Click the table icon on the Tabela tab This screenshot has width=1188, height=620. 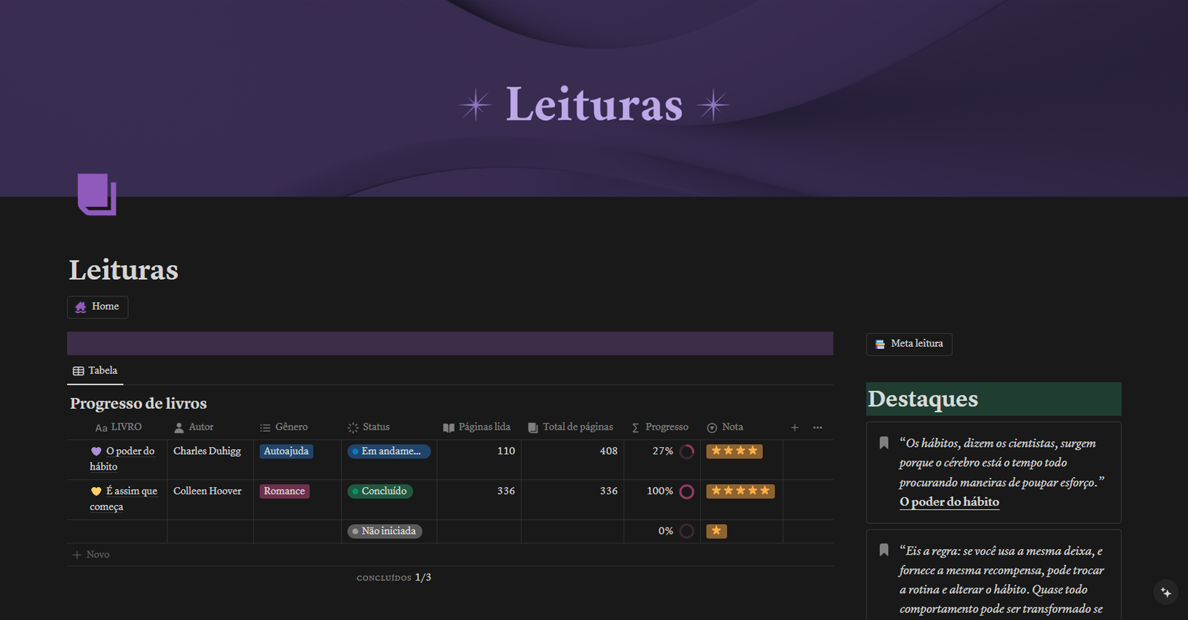click(x=79, y=371)
